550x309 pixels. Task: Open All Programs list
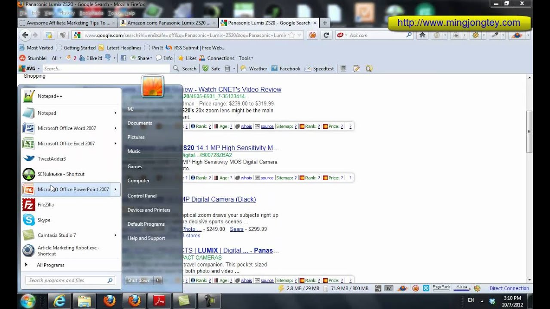tap(51, 265)
